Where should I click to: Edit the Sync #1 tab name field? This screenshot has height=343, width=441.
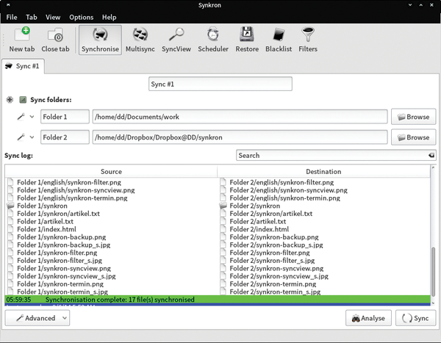220,84
